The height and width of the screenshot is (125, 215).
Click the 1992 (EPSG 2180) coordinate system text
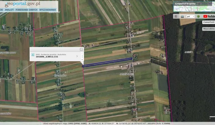tap(77, 124)
